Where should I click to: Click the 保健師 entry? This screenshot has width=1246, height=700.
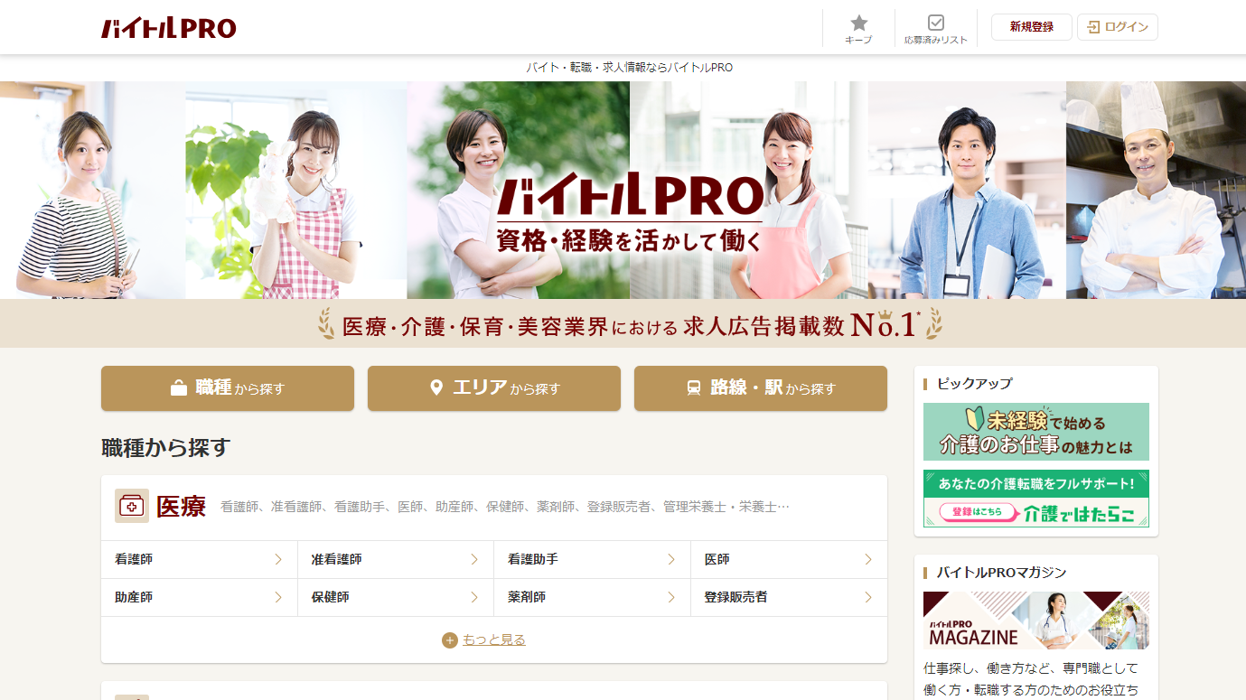pyautogui.click(x=396, y=597)
